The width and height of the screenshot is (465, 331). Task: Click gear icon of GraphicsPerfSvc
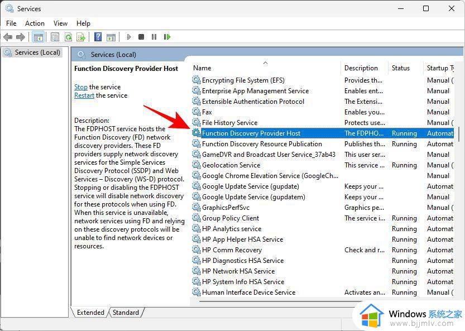pyautogui.click(x=196, y=207)
